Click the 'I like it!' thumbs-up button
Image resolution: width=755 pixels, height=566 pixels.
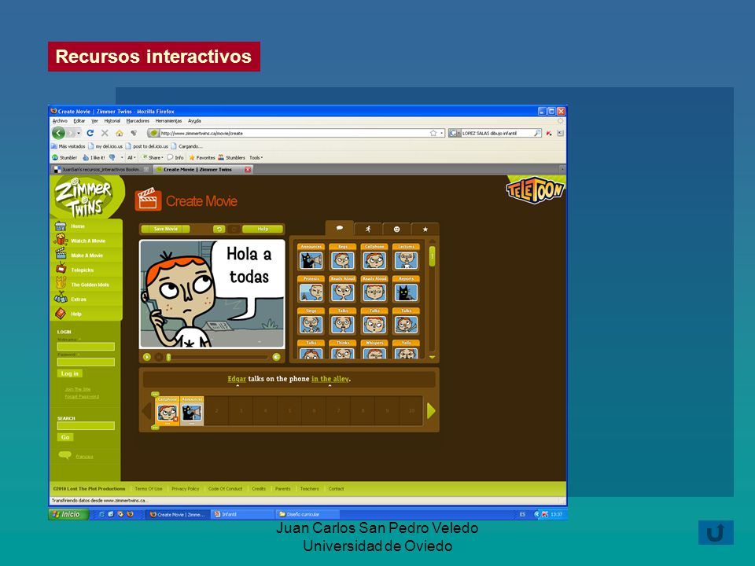point(94,157)
